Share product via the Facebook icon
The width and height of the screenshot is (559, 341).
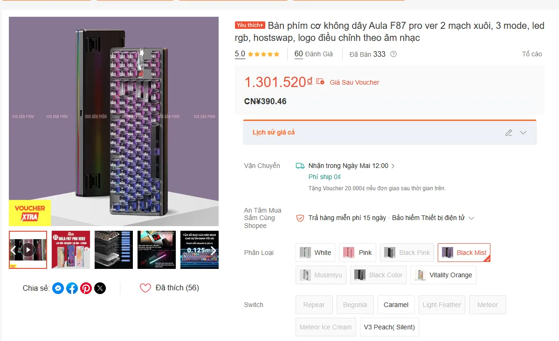point(72,288)
